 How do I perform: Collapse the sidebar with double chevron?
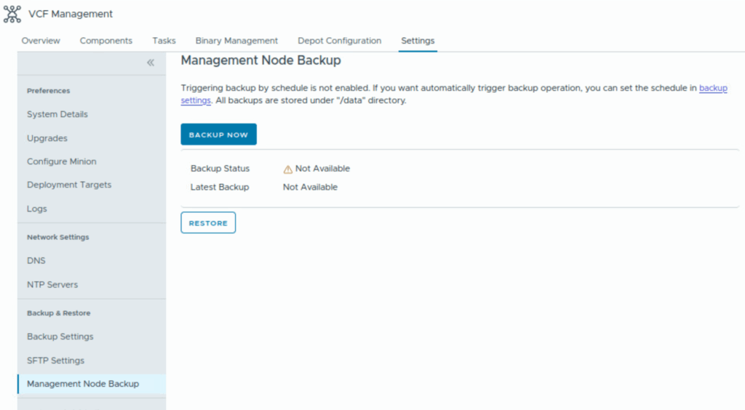(x=151, y=63)
